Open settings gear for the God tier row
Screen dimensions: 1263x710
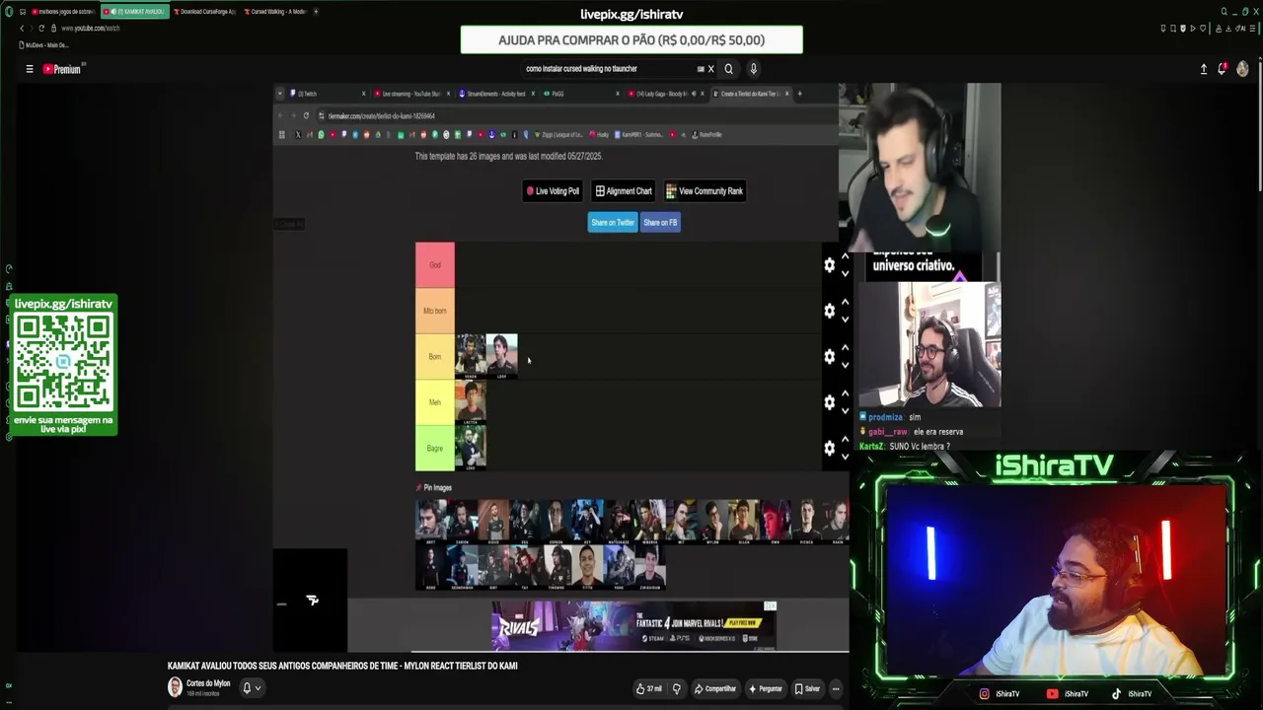click(x=829, y=265)
